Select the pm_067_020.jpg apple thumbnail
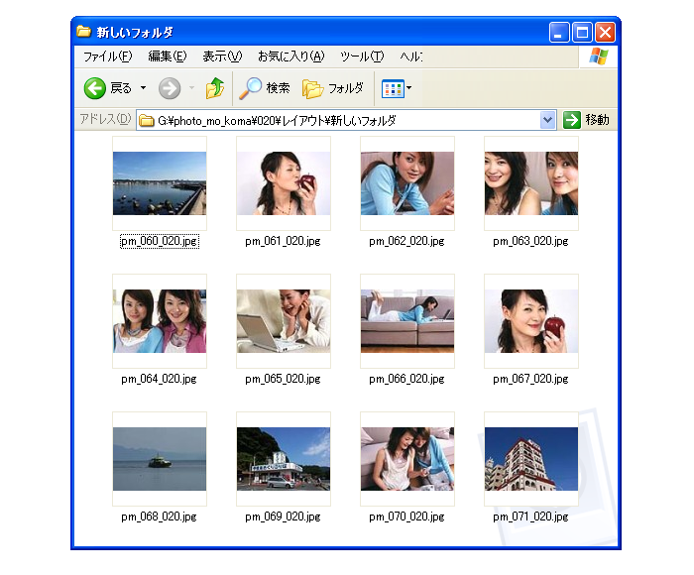 (x=531, y=321)
